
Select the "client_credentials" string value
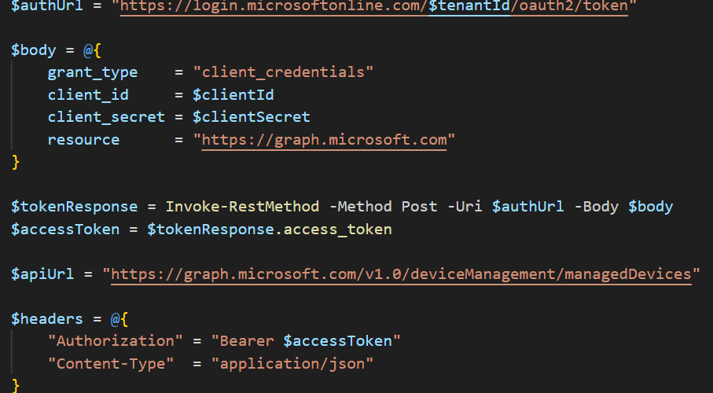(284, 72)
